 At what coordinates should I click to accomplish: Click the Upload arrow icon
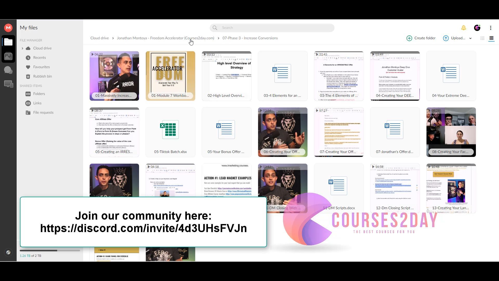point(446,38)
